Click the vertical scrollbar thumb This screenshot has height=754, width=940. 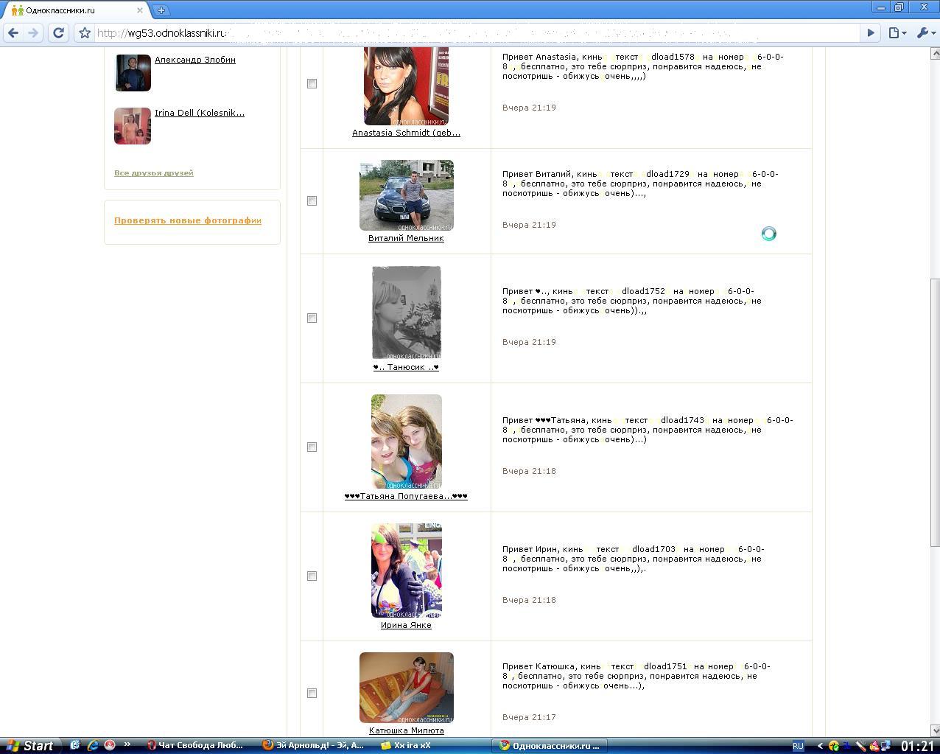[934, 413]
